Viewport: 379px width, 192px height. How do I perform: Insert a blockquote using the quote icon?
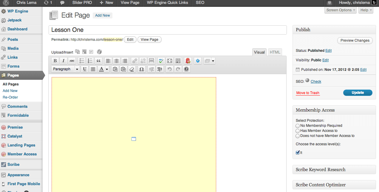pyautogui.click(x=99, y=61)
